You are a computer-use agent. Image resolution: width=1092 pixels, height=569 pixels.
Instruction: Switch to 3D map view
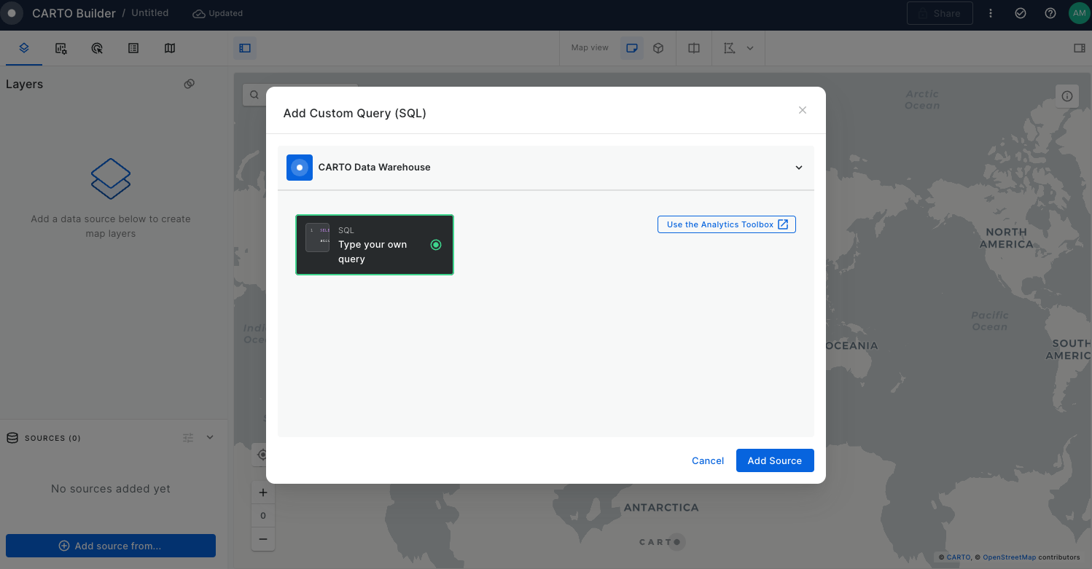pos(658,48)
